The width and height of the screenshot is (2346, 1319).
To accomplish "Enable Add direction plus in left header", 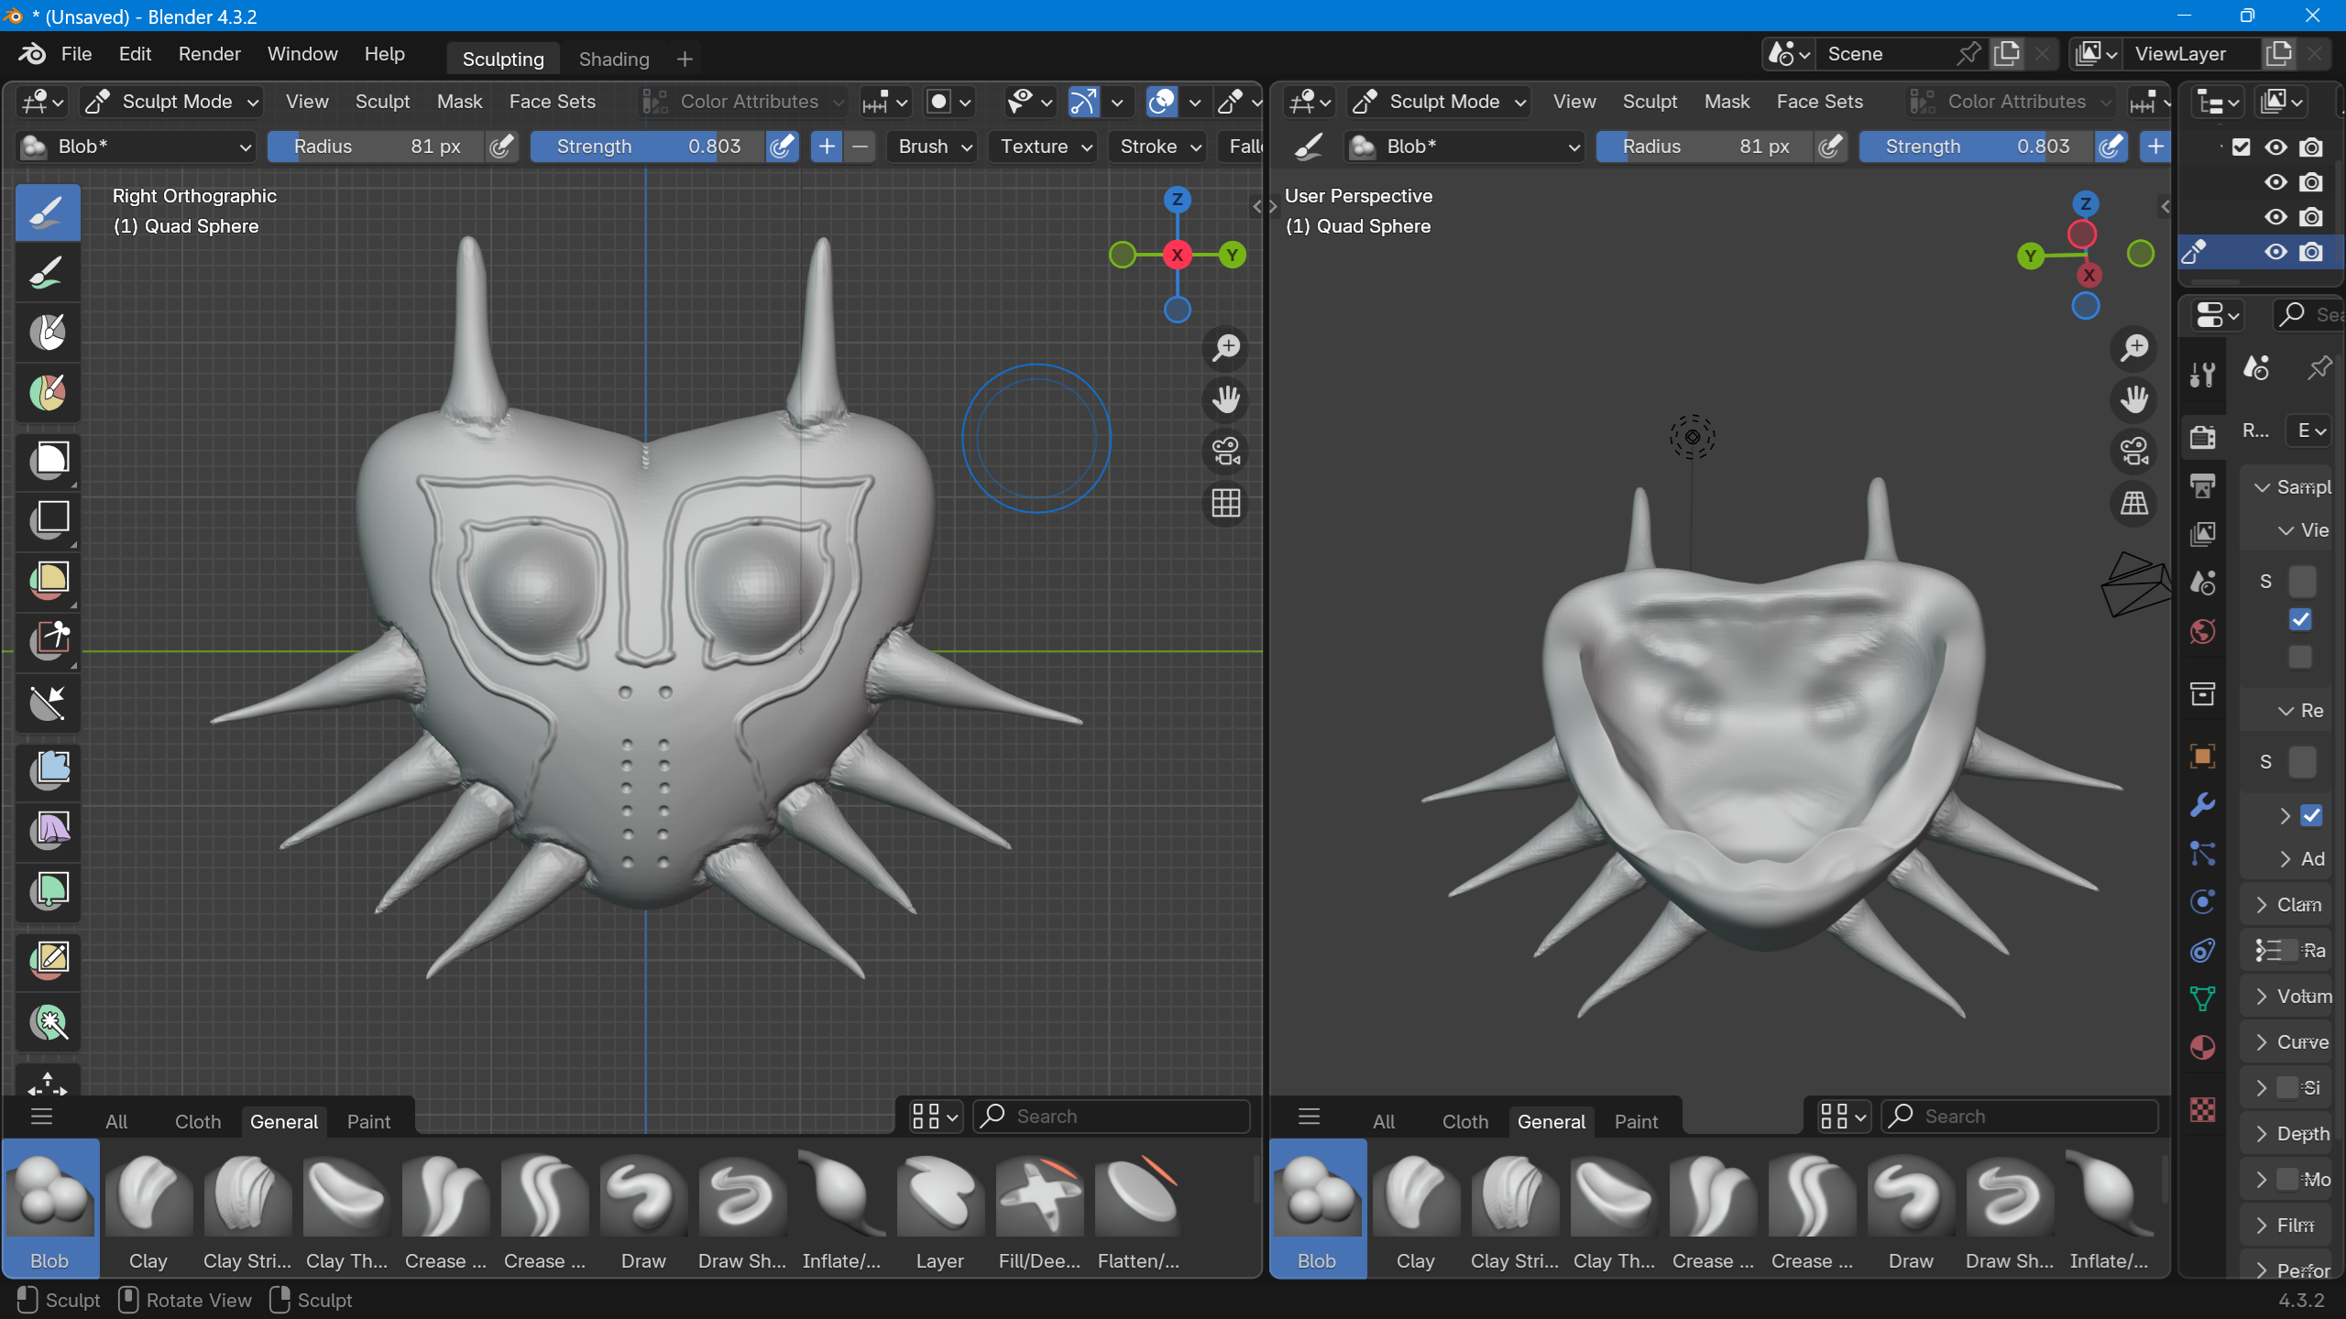I will [827, 147].
